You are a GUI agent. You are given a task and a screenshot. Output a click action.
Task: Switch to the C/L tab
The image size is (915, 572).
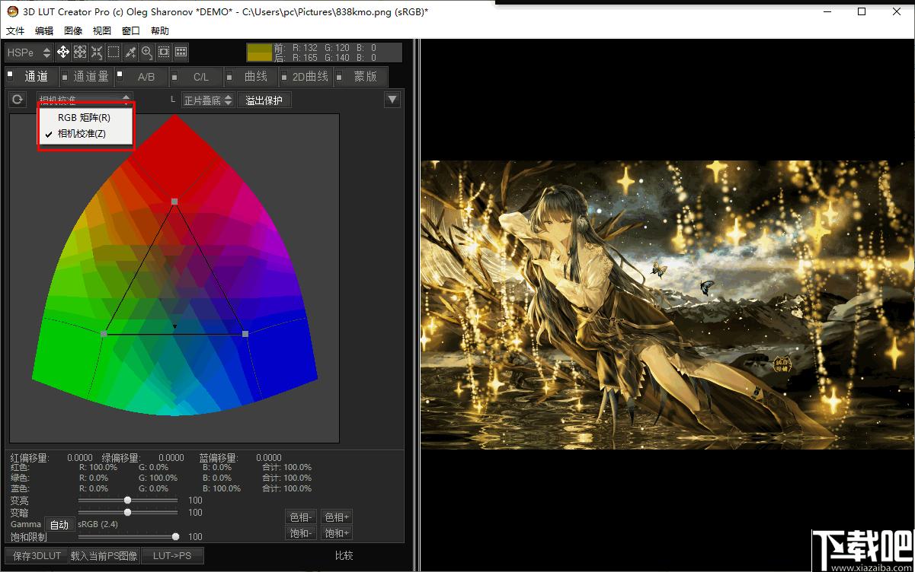197,76
